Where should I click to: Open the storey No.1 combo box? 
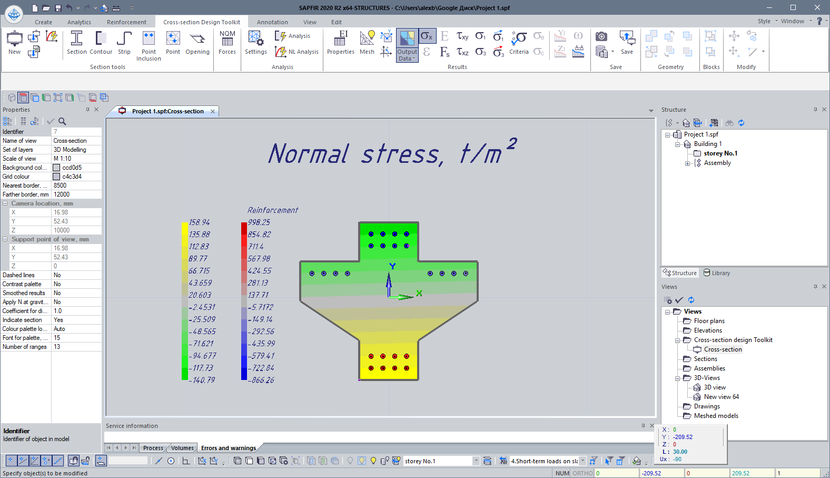(x=476, y=461)
